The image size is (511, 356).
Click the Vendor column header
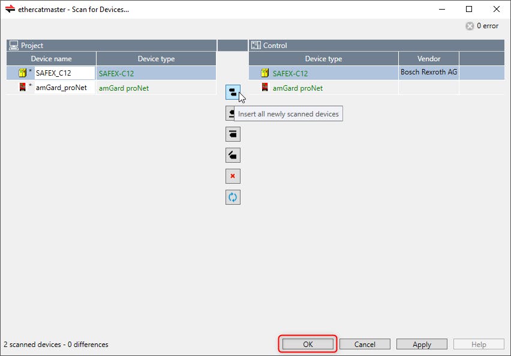429,59
